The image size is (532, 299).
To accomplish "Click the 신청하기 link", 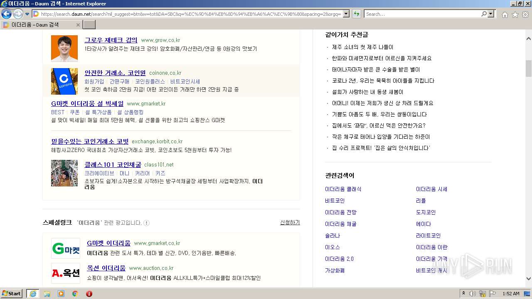I will pyautogui.click(x=290, y=223).
